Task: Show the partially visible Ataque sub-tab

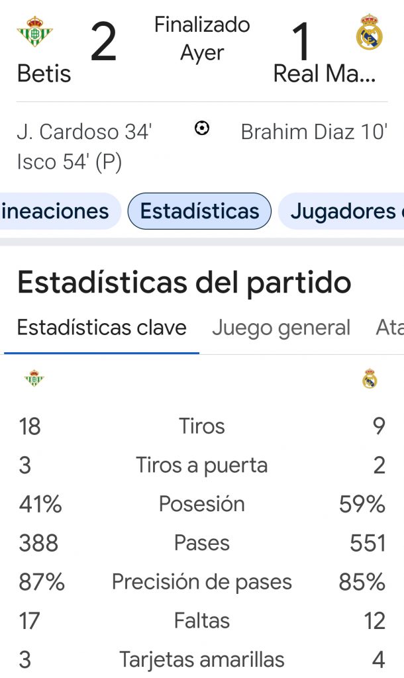Action: tap(389, 327)
